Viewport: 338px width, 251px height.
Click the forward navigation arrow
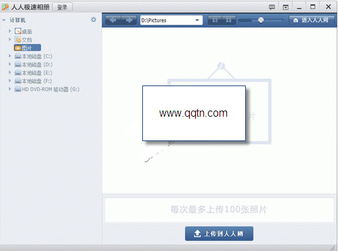pos(129,20)
